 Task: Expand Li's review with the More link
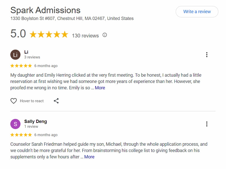coord(100,88)
